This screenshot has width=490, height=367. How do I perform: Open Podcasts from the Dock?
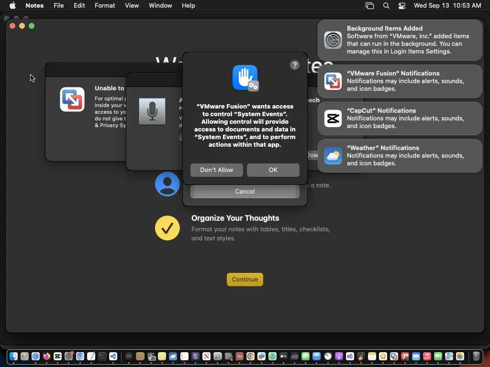(x=339, y=356)
